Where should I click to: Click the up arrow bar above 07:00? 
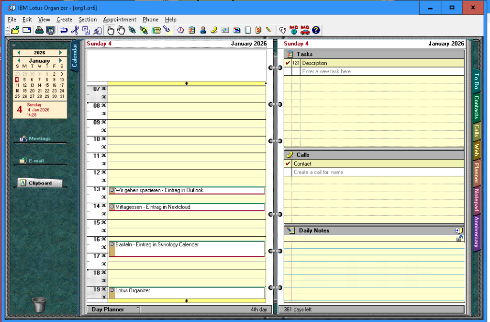click(186, 83)
